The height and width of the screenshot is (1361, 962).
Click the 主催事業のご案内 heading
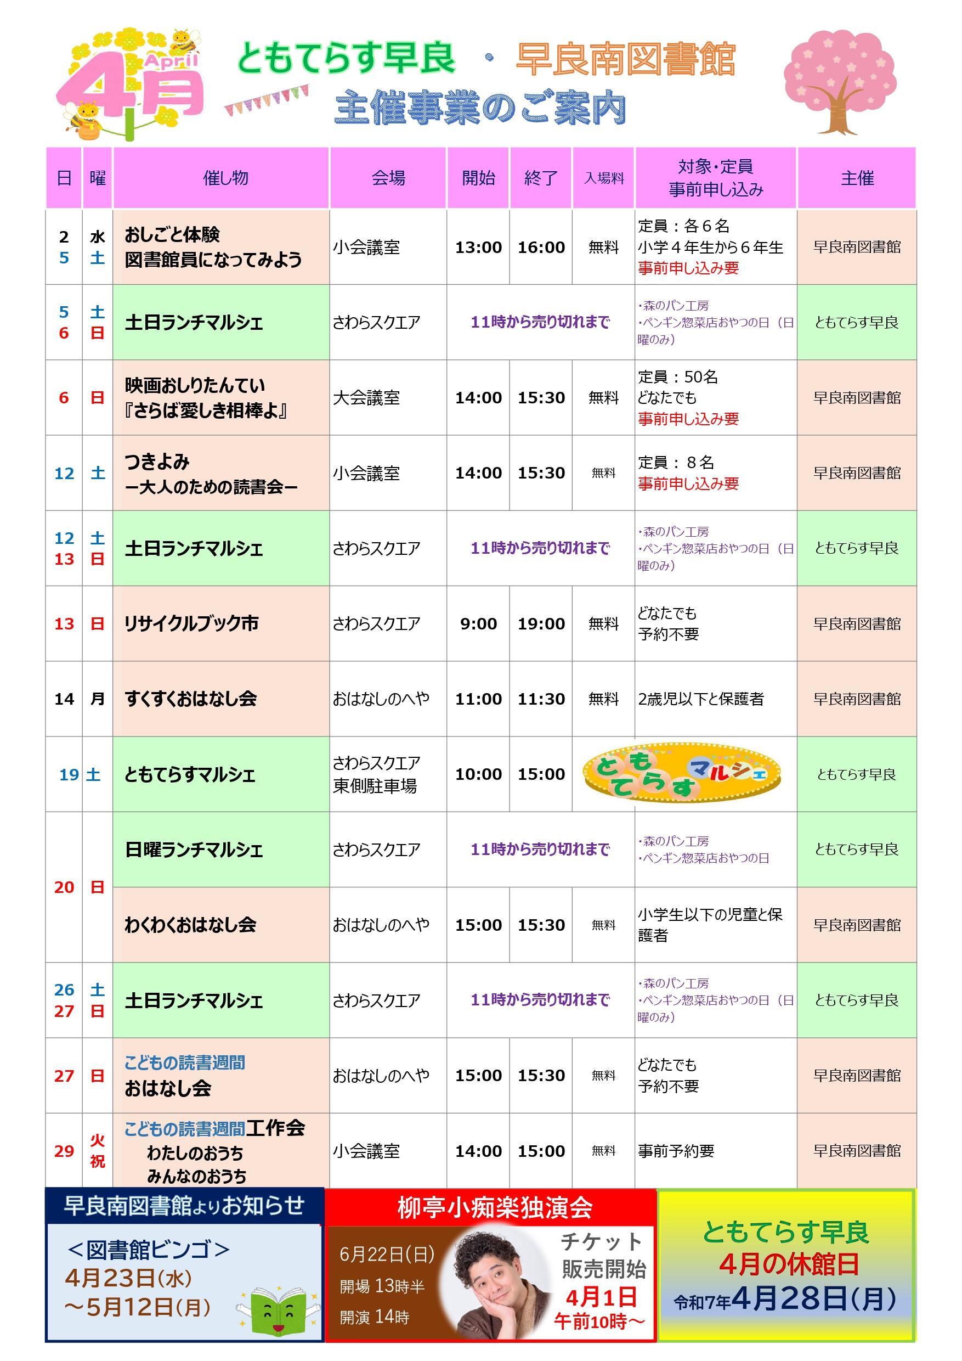(480, 109)
